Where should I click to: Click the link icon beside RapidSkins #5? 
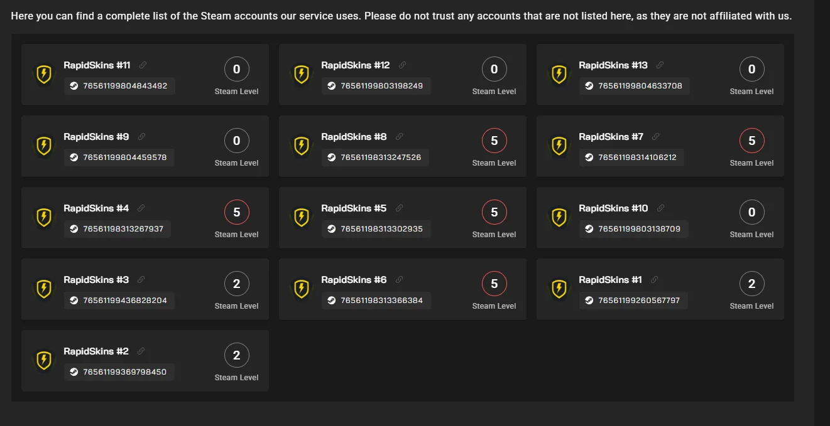pos(399,208)
